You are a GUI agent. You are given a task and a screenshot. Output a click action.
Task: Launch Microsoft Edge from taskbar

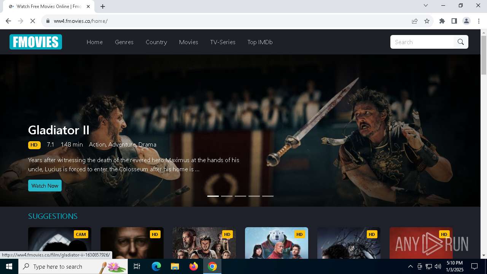[x=156, y=266]
